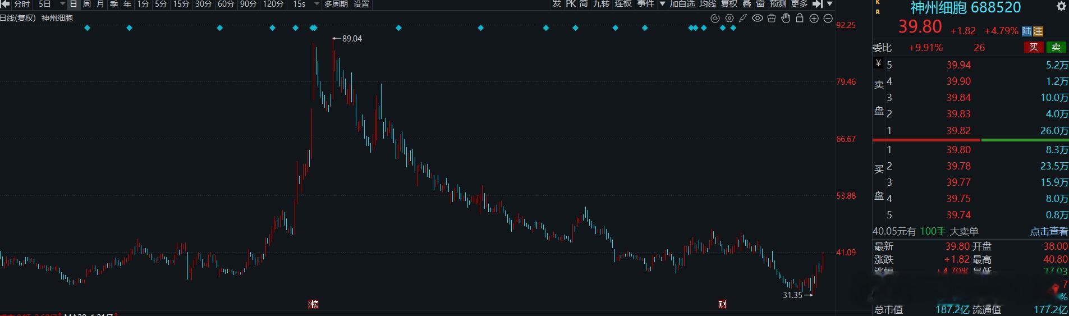1069x316 pixels.
Task: Open the toolbox icon above the chart
Action: pyautogui.click(x=772, y=19)
